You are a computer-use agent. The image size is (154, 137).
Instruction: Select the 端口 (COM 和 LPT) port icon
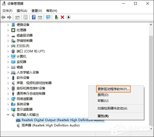pyautogui.click(x=13, y=51)
